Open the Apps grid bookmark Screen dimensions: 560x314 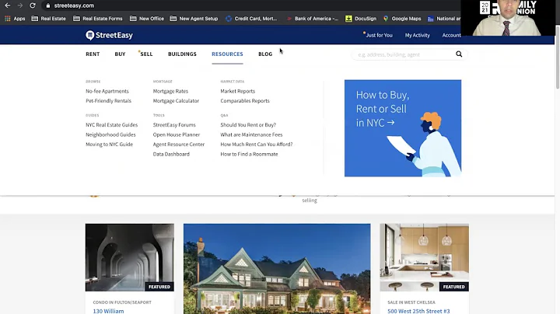coord(15,19)
